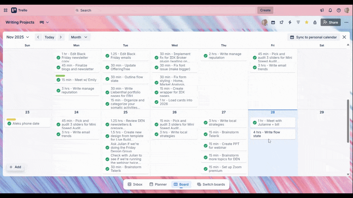Switch to the Inbox tab
This screenshot has height=198, width=353.
pos(135,184)
